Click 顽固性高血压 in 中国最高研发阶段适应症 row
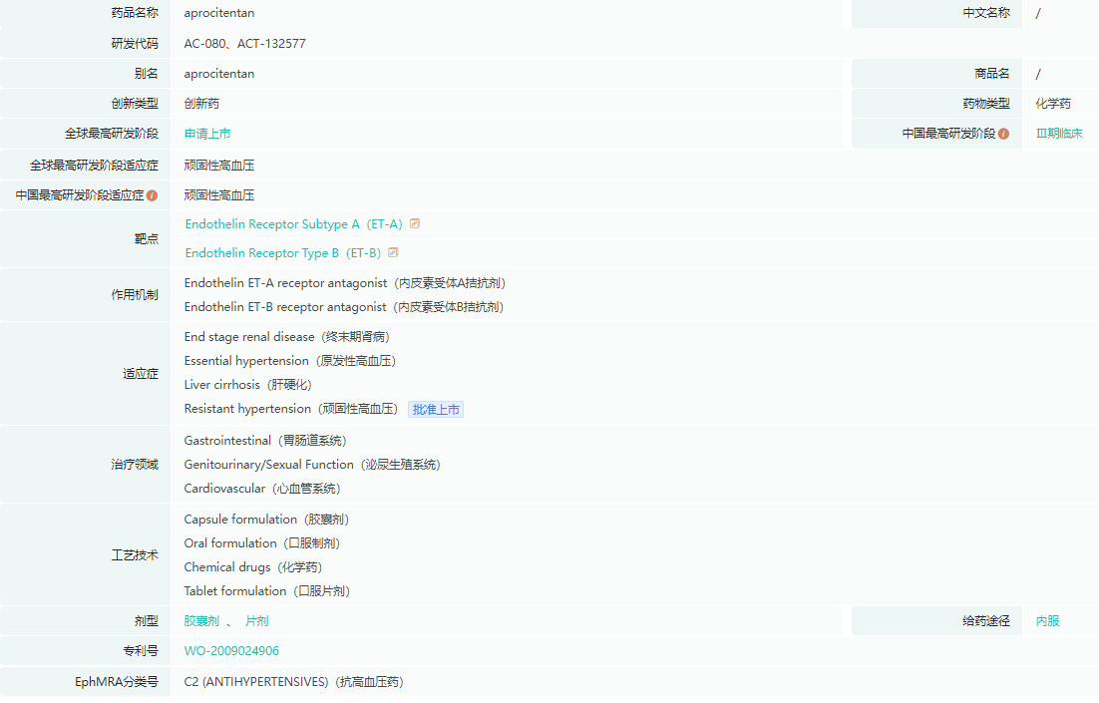This screenshot has height=703, width=1099. [219, 195]
